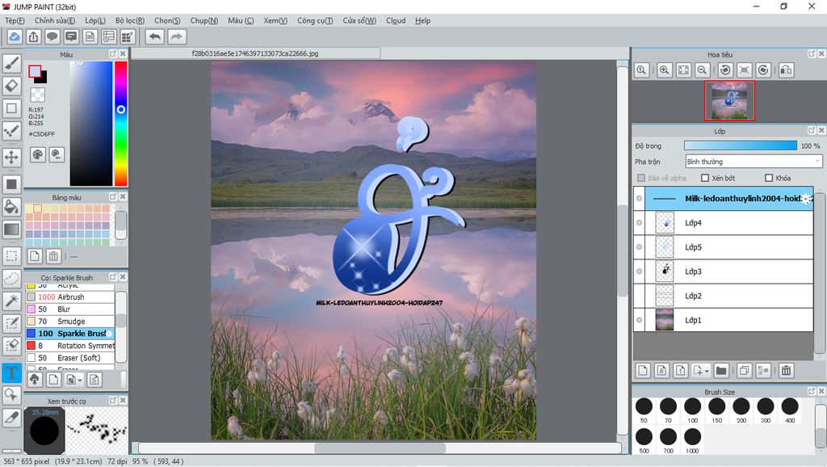This screenshot has height=467, width=827.
Task: Click the foreground color swatch
Action: coord(35,72)
